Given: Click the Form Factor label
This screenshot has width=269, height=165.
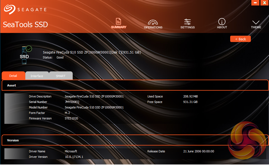Looking at the screenshot, I should point(37,113).
